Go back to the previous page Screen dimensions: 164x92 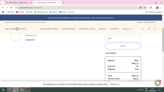point(3,8)
